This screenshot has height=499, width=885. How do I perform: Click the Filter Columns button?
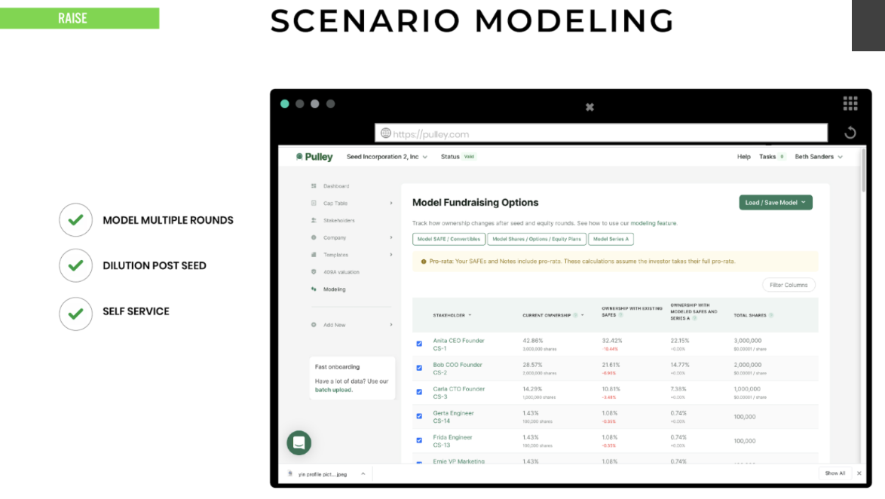(x=789, y=285)
